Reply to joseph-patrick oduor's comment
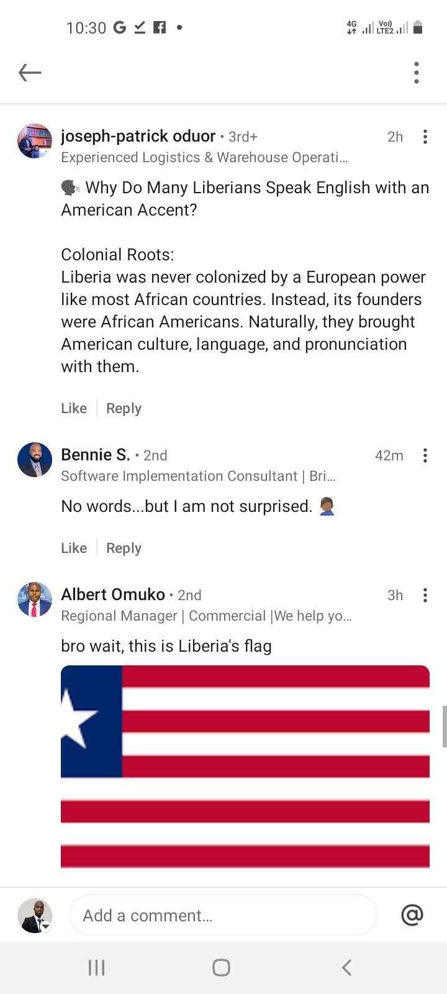This screenshot has width=447, height=994. (124, 408)
